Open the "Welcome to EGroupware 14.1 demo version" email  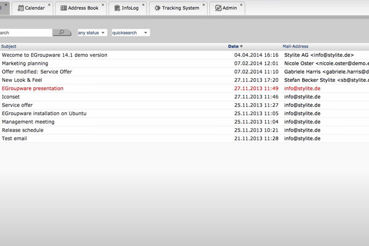click(x=54, y=55)
